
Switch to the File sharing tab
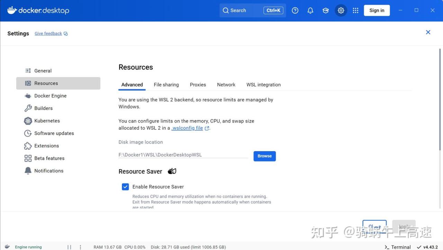166,85
